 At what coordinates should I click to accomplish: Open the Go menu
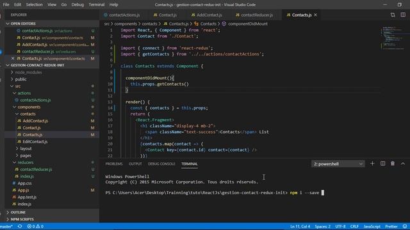point(64,4)
